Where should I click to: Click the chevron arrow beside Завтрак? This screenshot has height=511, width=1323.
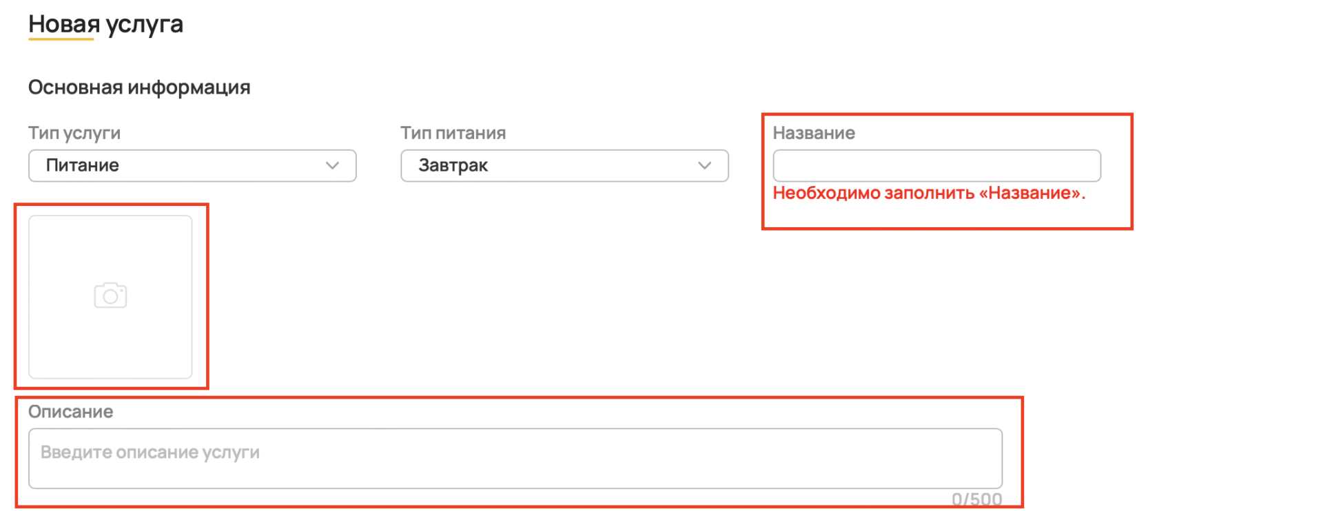click(704, 166)
